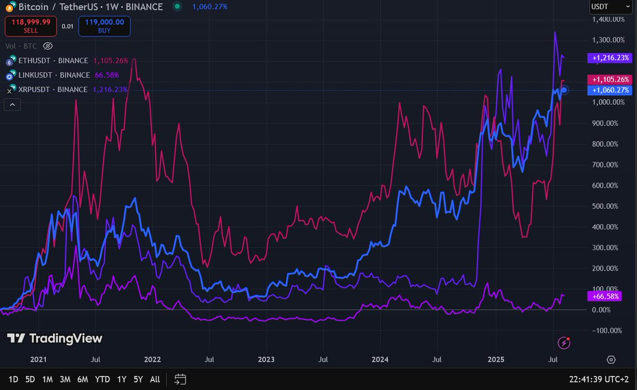This screenshot has width=637, height=390.
Task: Select the 1M time range
Action: pyautogui.click(x=47, y=379)
